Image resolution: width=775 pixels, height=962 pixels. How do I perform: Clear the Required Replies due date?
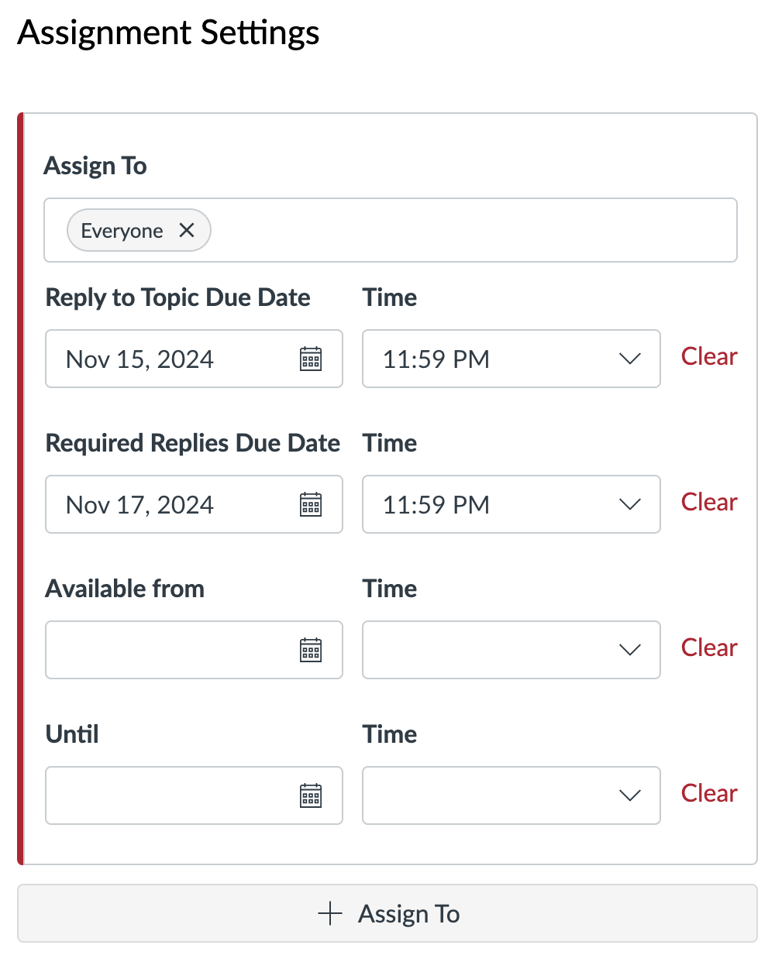(708, 503)
